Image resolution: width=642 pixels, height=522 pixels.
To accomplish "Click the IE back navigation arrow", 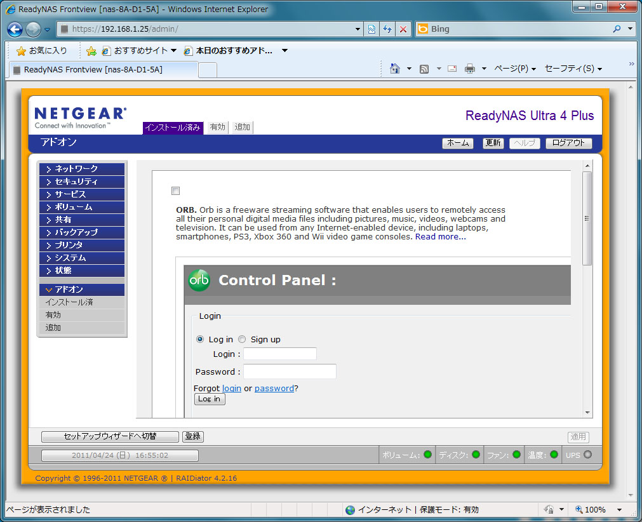I will [x=15, y=29].
